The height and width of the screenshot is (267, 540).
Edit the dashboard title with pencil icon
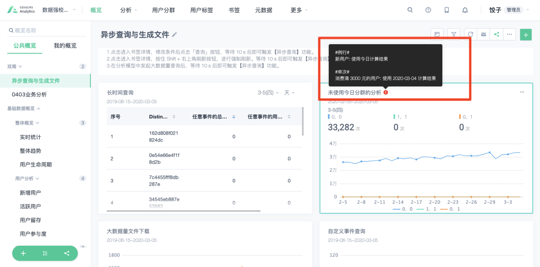[x=174, y=35]
